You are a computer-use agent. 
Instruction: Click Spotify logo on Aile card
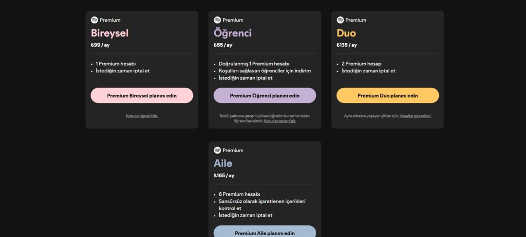217,150
